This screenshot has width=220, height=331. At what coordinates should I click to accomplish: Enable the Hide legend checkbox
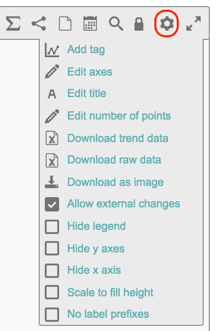(52, 226)
